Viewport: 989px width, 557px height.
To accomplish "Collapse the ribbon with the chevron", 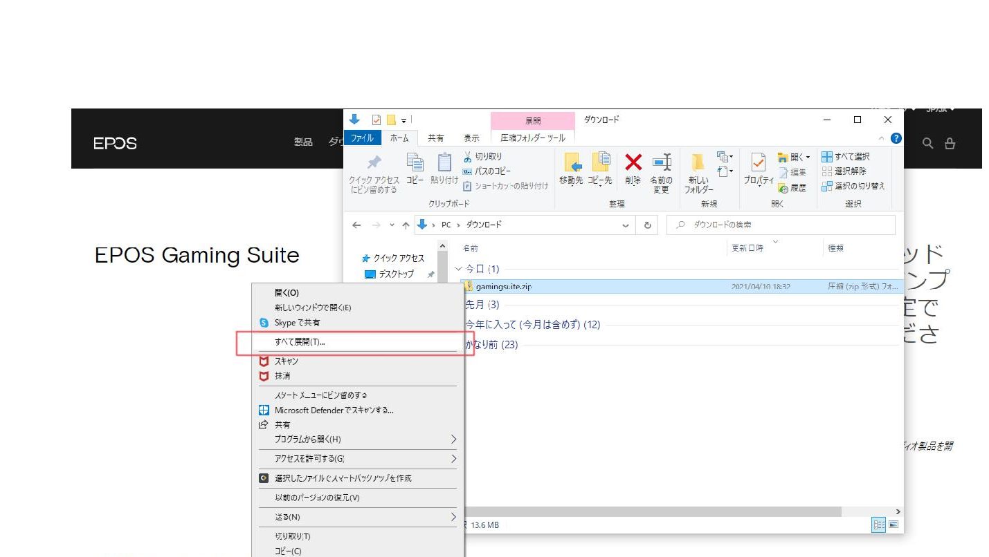I will click(x=882, y=138).
